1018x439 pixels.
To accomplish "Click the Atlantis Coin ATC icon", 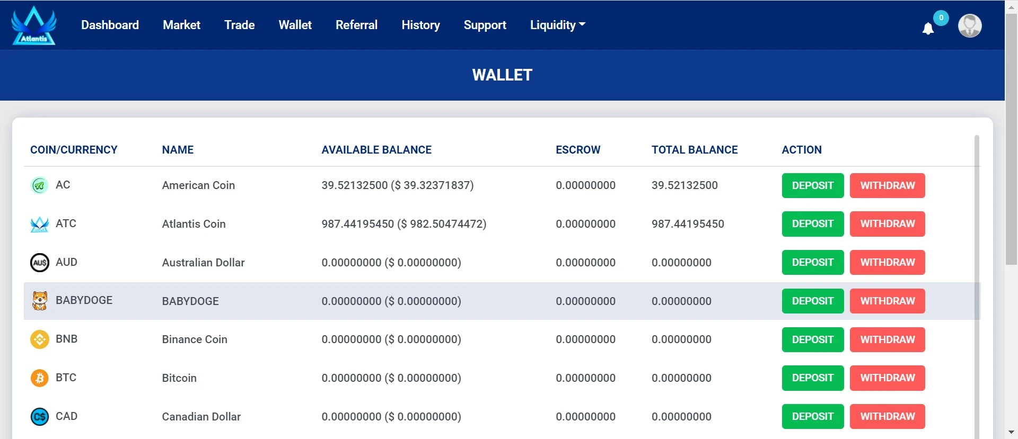I will 40,224.
